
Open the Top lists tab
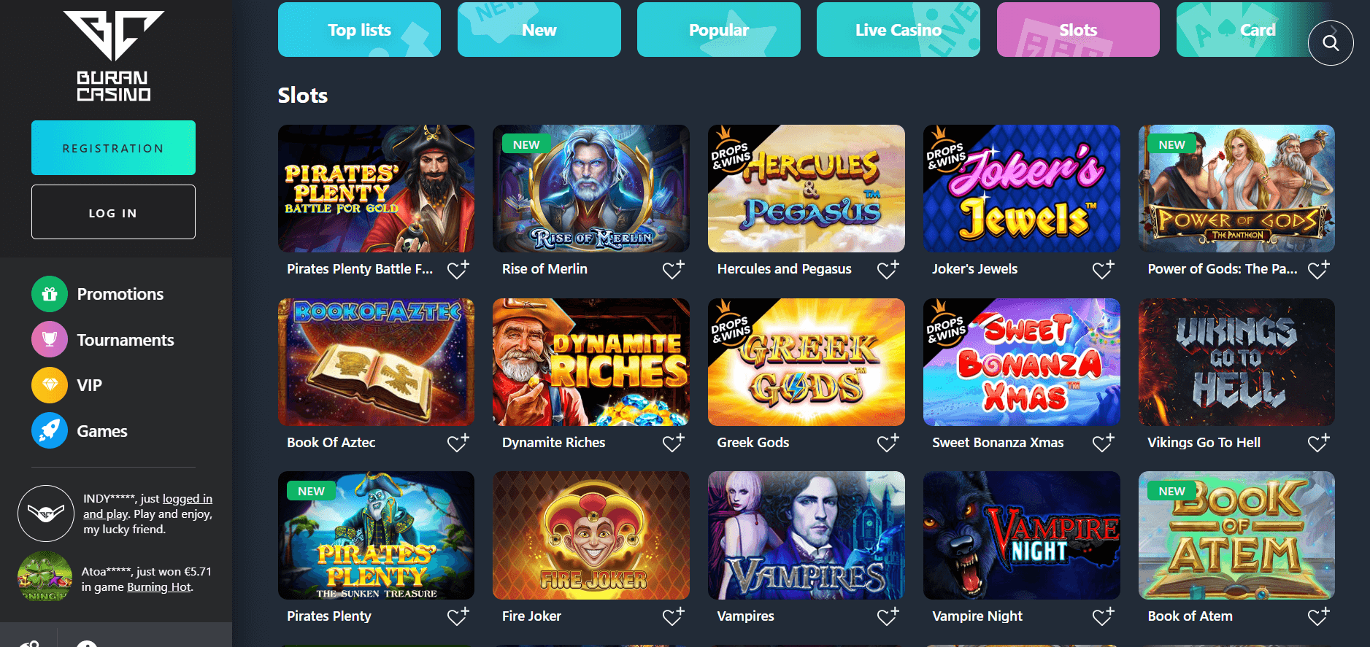click(359, 30)
